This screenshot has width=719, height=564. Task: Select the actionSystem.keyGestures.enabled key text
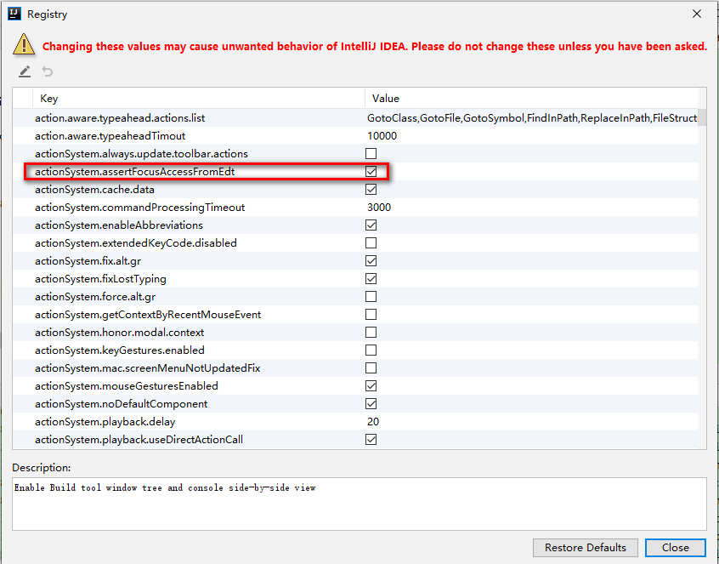click(120, 350)
